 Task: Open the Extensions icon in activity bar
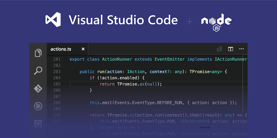(38, 124)
